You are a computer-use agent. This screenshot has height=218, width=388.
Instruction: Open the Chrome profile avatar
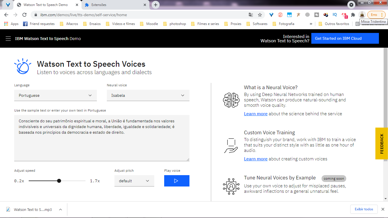point(362,15)
